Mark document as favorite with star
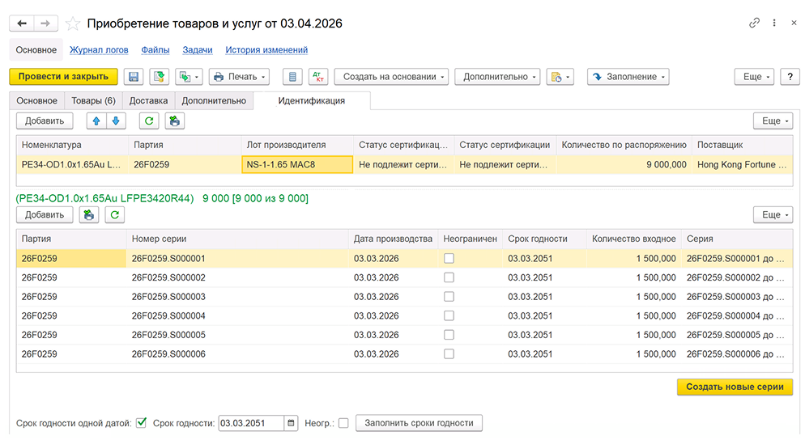Screen dimensions: 805x440 click(x=72, y=23)
